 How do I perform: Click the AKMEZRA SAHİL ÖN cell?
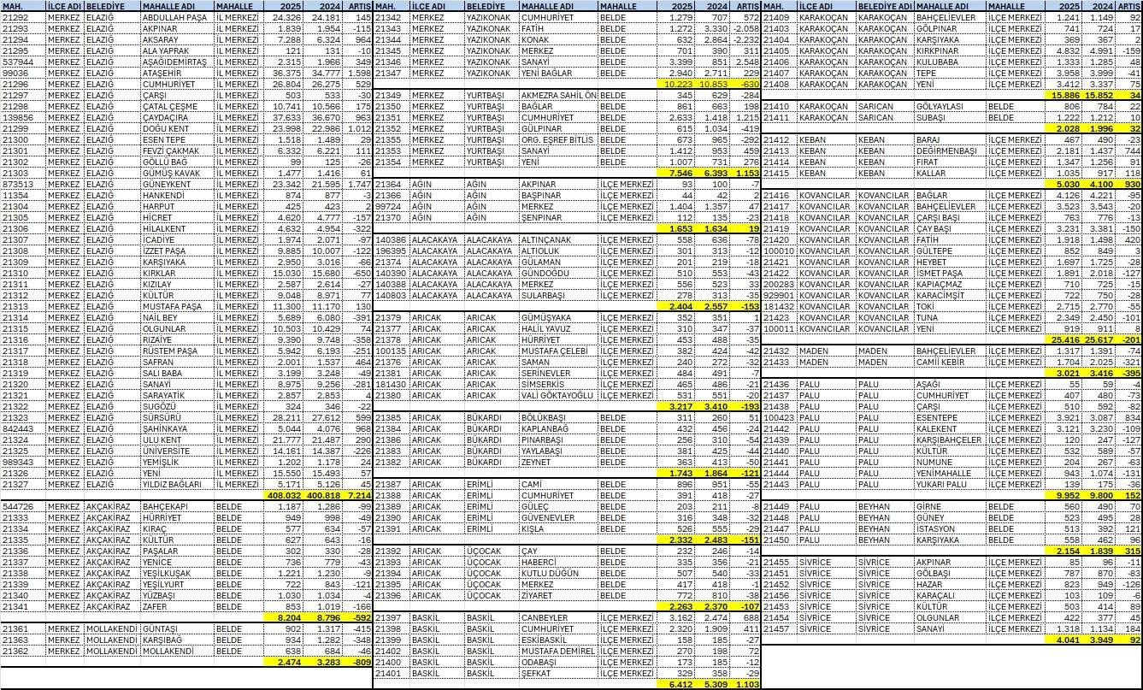[x=557, y=94]
